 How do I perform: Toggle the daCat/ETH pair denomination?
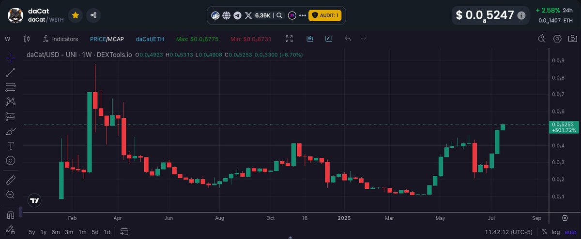(149, 39)
